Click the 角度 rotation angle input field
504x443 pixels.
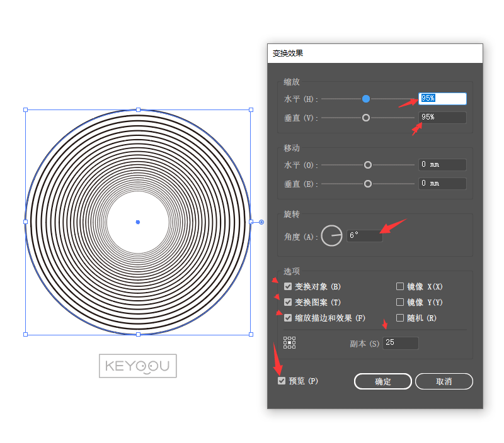pos(364,235)
